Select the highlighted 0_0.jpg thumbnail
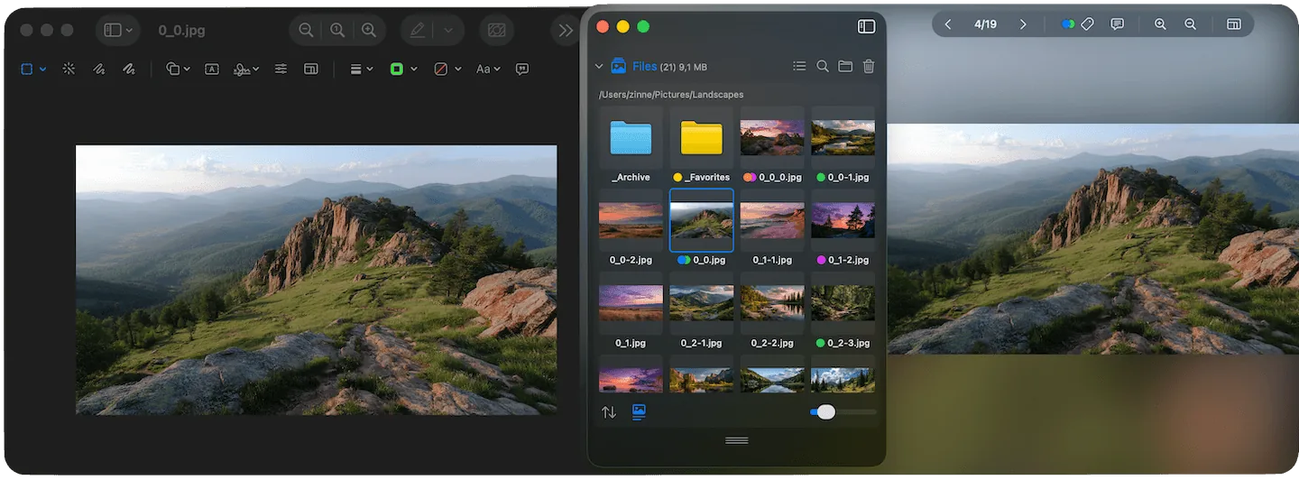This screenshot has height=480, width=1299. (701, 220)
